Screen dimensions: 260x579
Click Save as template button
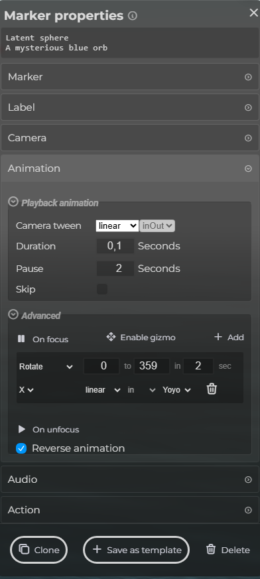click(136, 550)
